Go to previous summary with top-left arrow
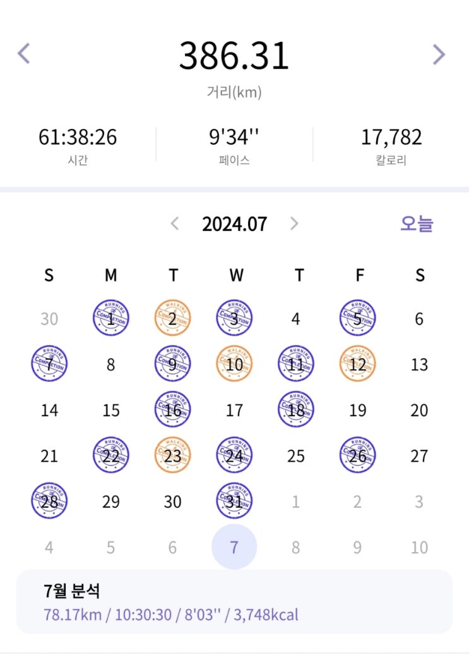This screenshot has height=654, width=469. tap(24, 54)
